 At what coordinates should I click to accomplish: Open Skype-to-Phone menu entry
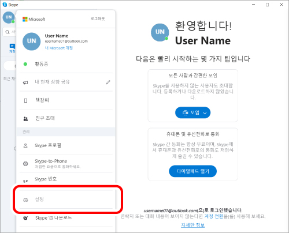tap(66, 163)
